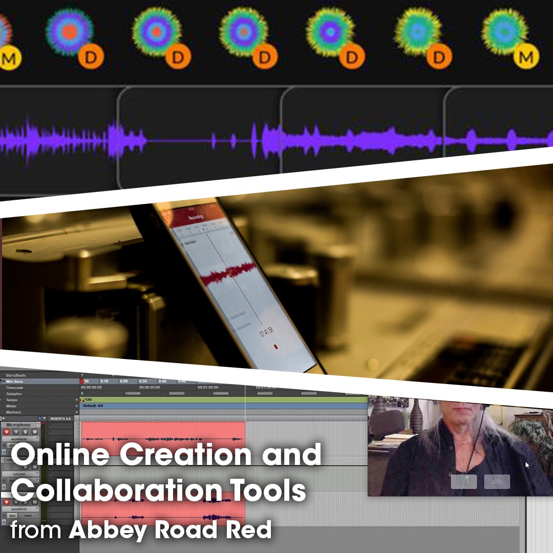Mute the Microphone track
Image resolution: width=553 pixels, height=553 pixels.
[x=35, y=432]
